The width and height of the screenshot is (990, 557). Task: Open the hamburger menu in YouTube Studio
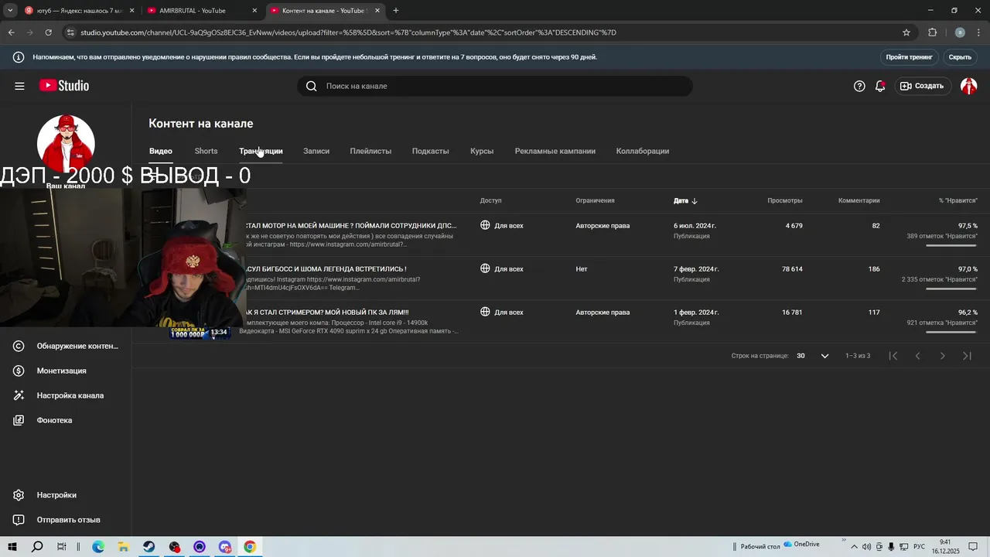pos(19,86)
